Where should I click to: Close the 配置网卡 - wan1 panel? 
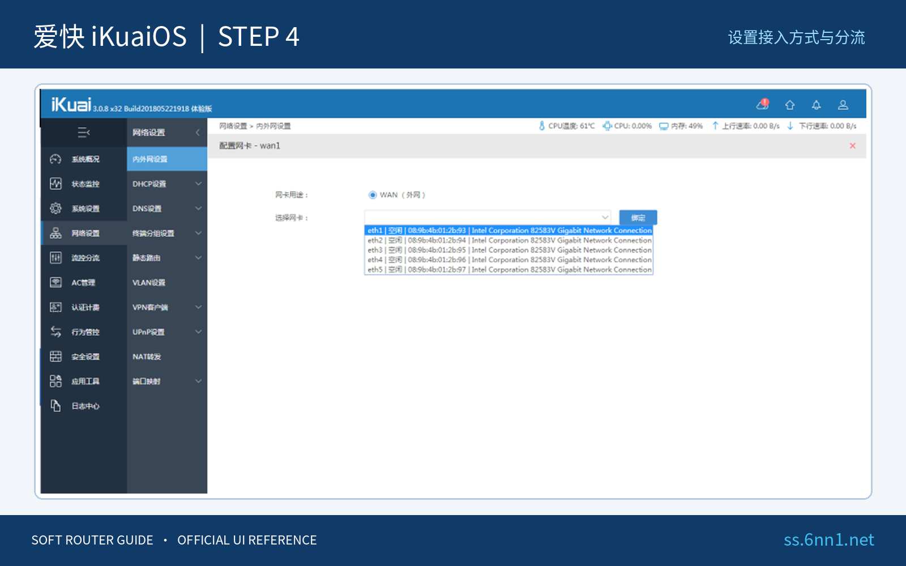852,146
